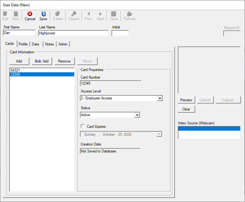Click the Close toolbar icon
Screen dimensions: 245x202
point(114,16)
